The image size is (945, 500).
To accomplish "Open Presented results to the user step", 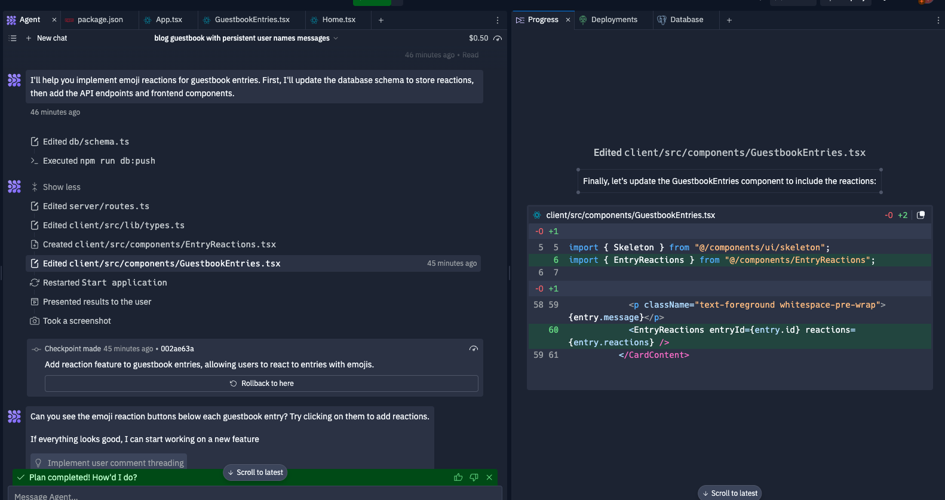I will point(91,302).
